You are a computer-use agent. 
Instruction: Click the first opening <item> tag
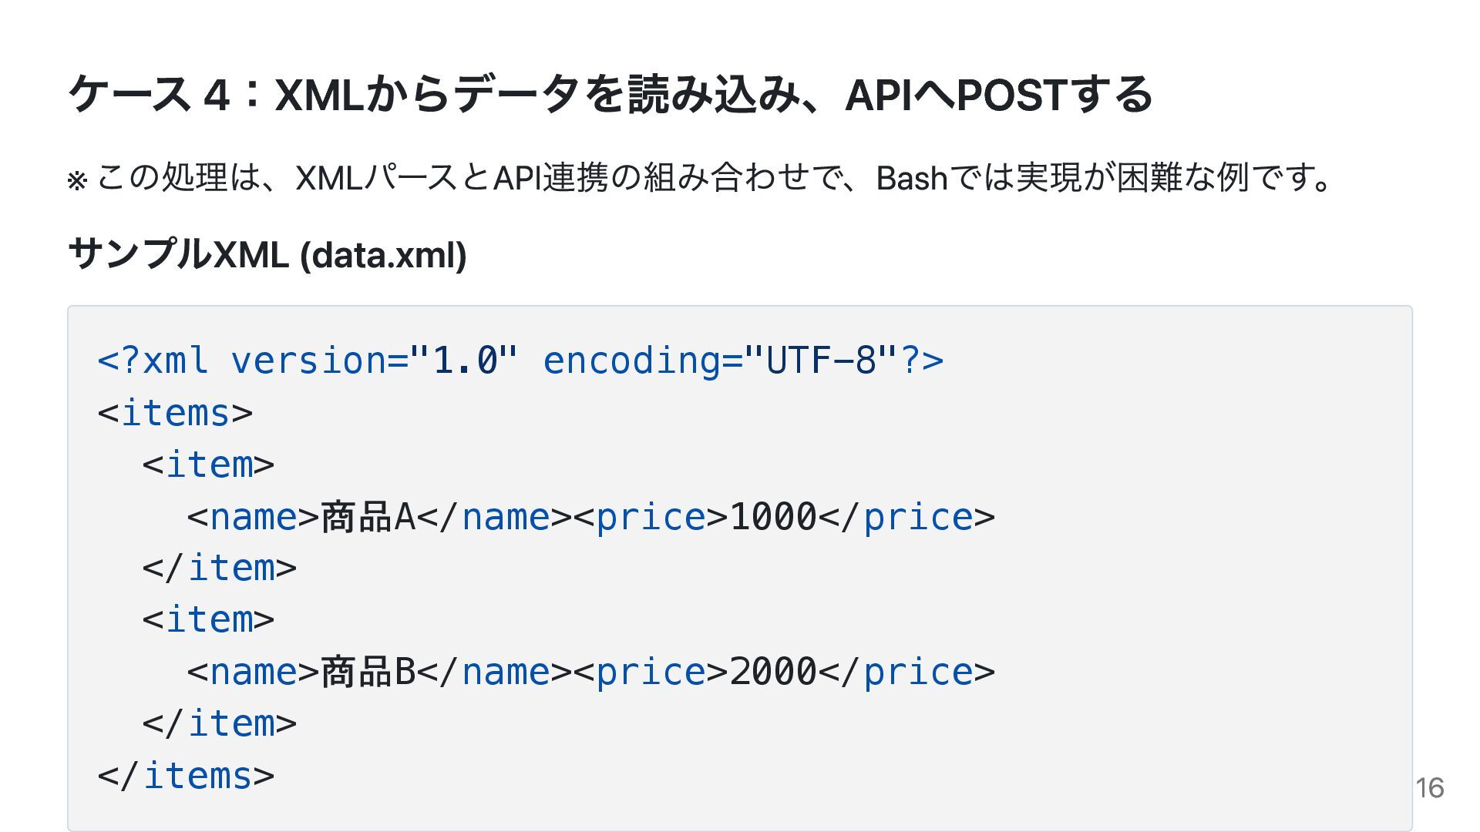(x=208, y=465)
